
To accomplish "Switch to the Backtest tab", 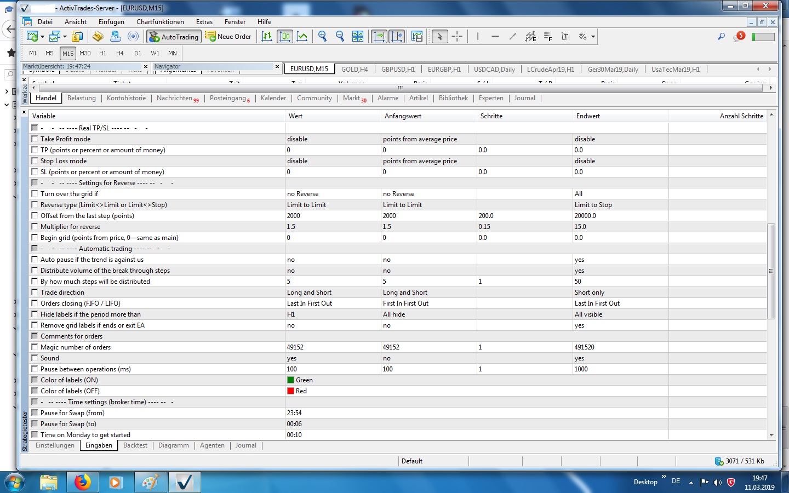I will [x=135, y=445].
